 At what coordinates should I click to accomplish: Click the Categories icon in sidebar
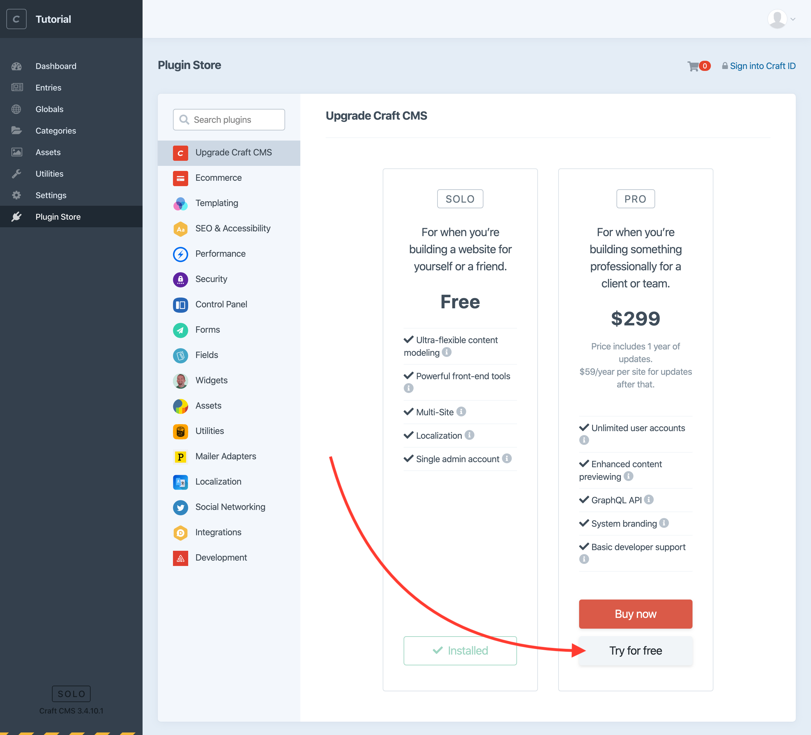pyautogui.click(x=18, y=131)
